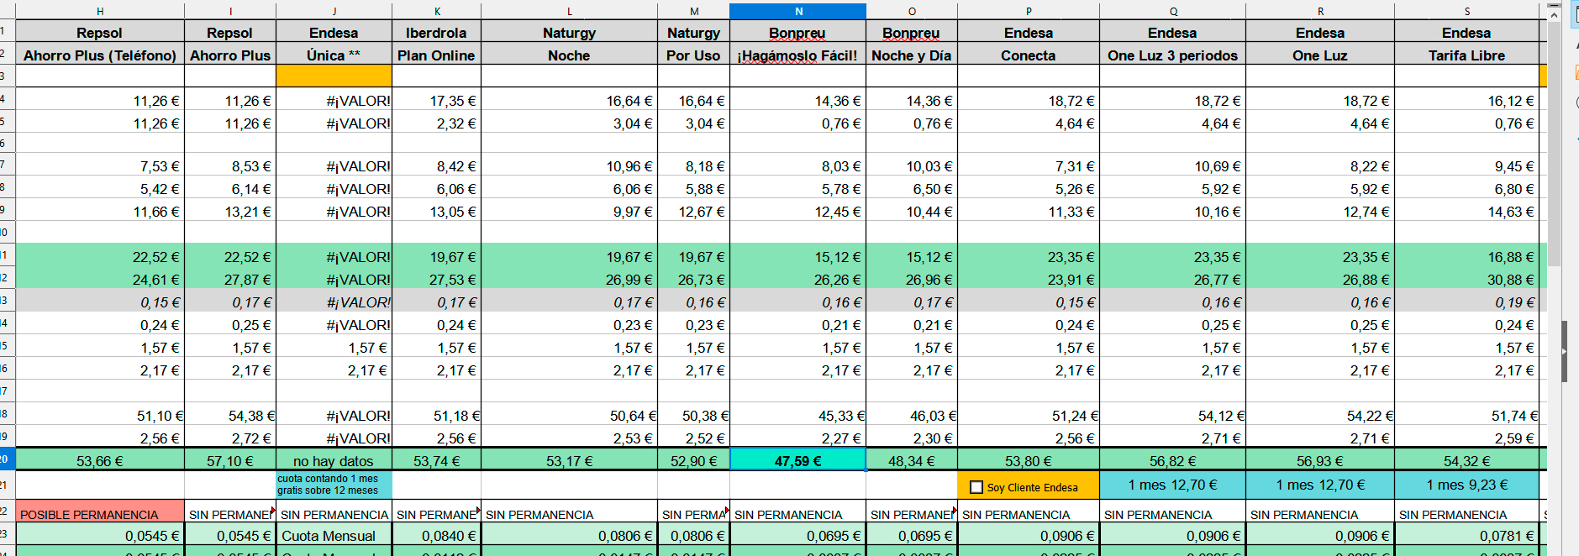Select the 23,91 € cell
Image resolution: width=1579 pixels, height=556 pixels.
(1029, 280)
